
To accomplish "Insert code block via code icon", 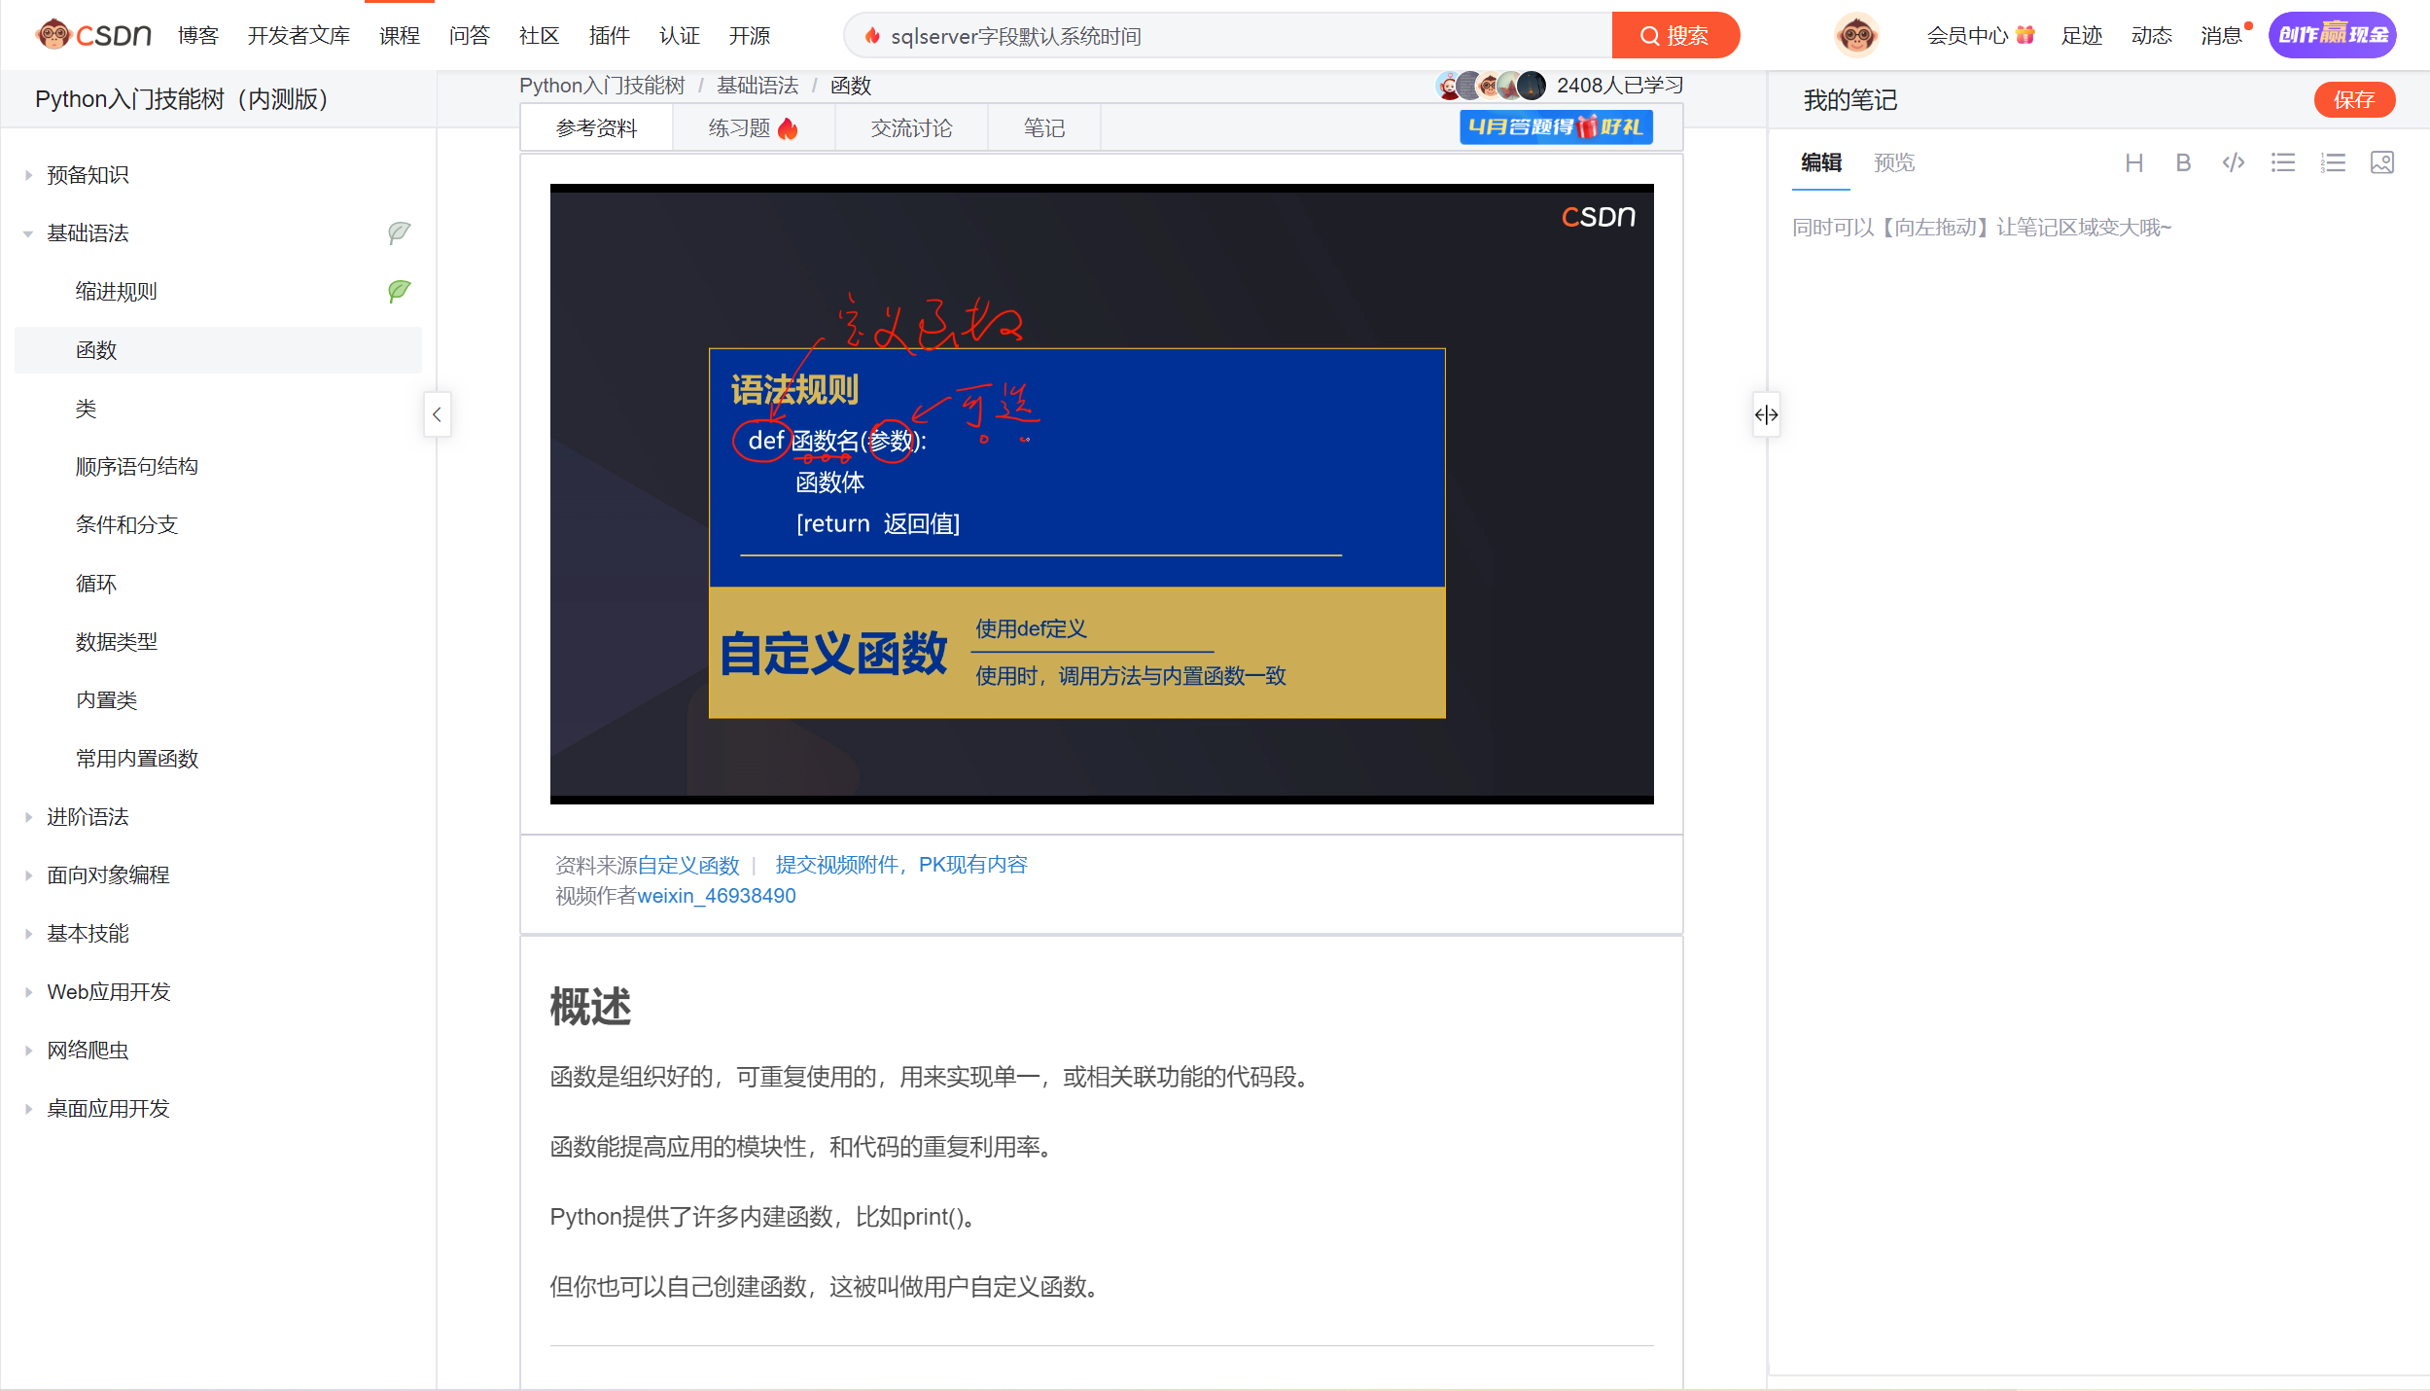I will (2233, 162).
